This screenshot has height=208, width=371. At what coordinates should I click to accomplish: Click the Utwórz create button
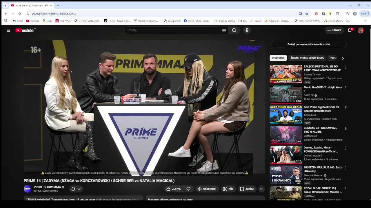pos(334,30)
